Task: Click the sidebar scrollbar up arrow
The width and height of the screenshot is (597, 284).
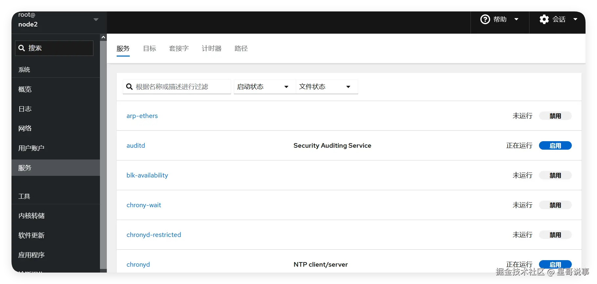Action: [x=104, y=37]
